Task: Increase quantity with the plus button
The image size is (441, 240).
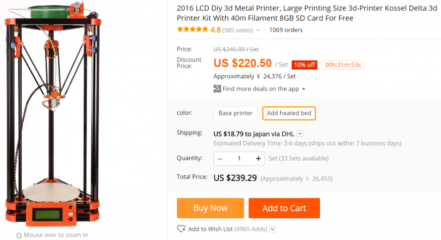Action: (258, 158)
